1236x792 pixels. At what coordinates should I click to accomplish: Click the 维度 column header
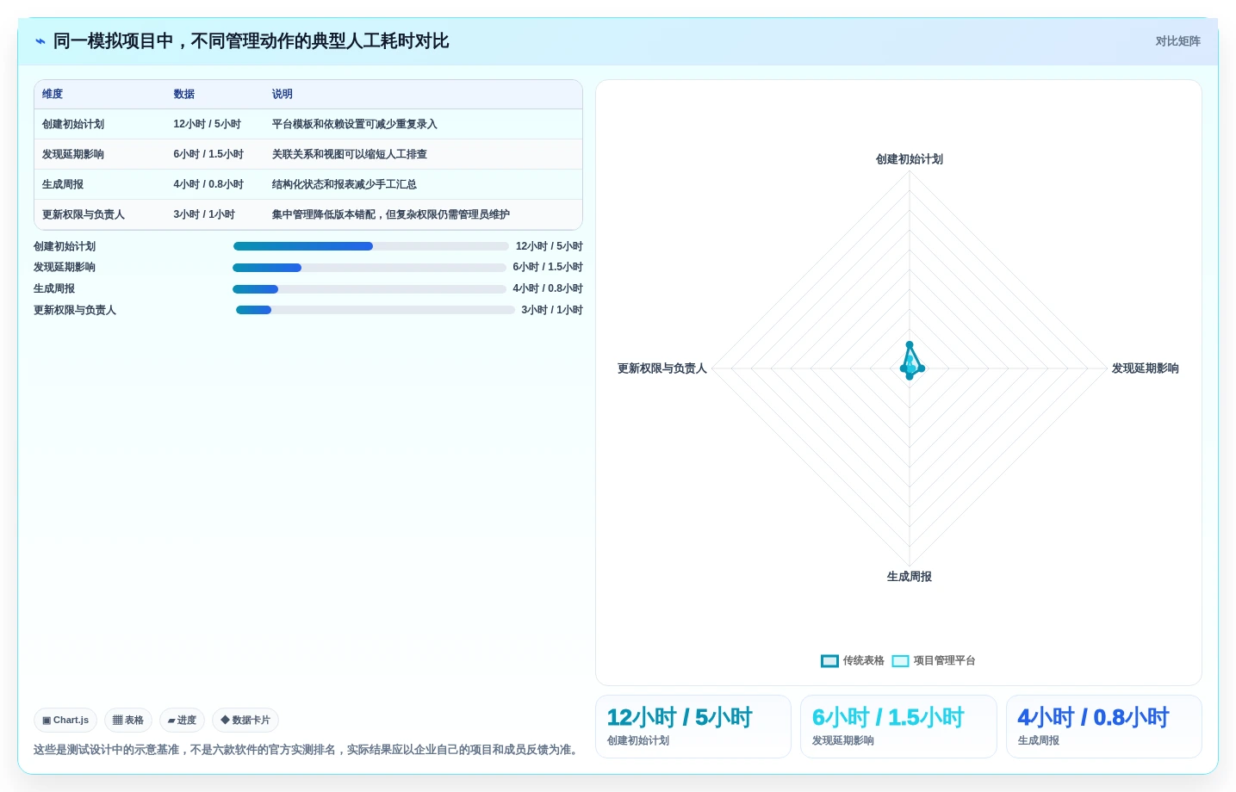pyautogui.click(x=53, y=95)
